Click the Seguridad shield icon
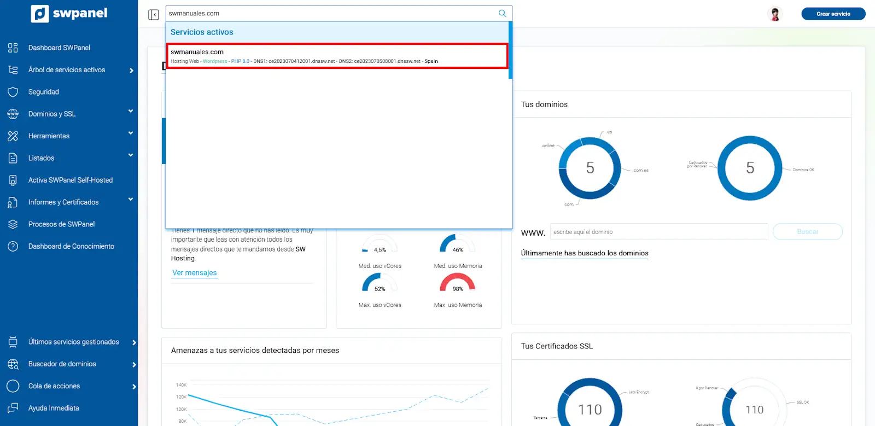 click(x=13, y=92)
